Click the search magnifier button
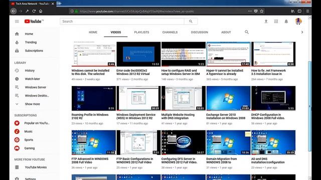Viewport: 321px width, 180px height. click(191, 21)
